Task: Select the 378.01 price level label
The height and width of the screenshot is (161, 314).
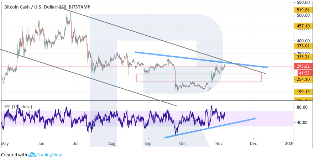Action: click(x=303, y=46)
